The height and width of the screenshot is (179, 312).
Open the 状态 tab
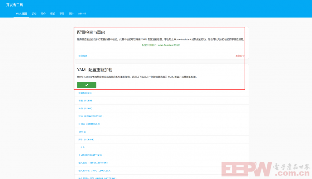[34, 14]
